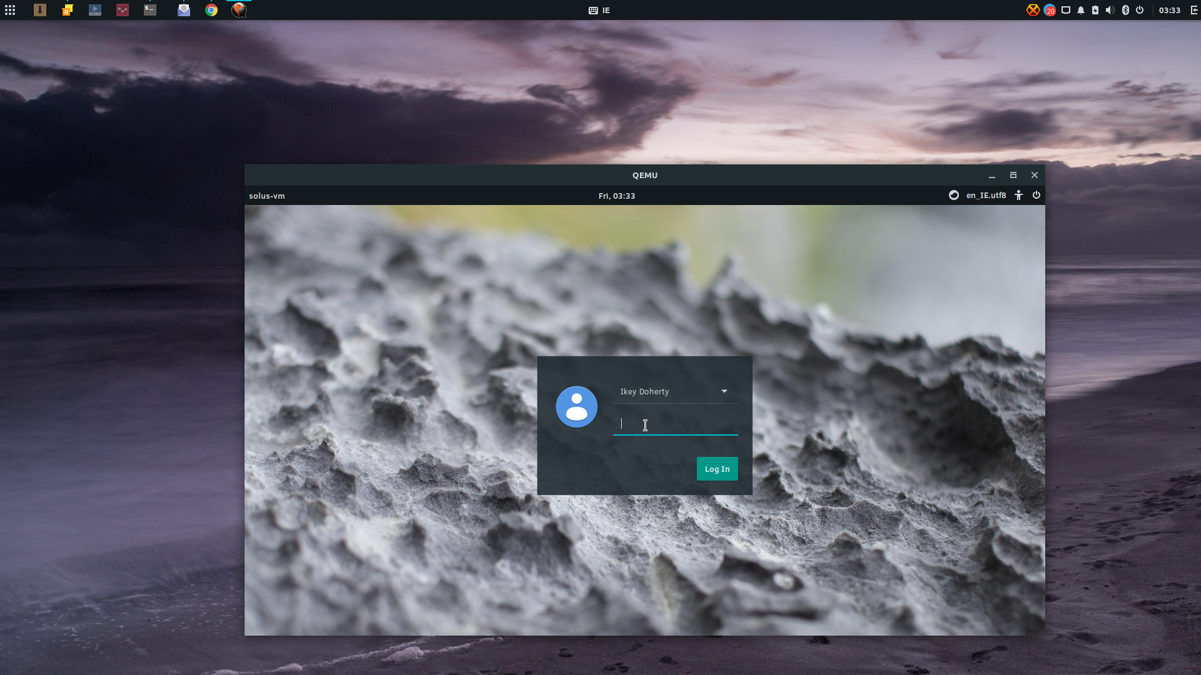Open the en_IE.utf8 language selector

[x=986, y=196]
